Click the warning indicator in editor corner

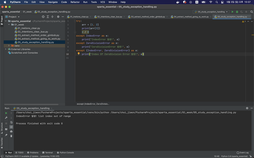[x=244, y=21]
